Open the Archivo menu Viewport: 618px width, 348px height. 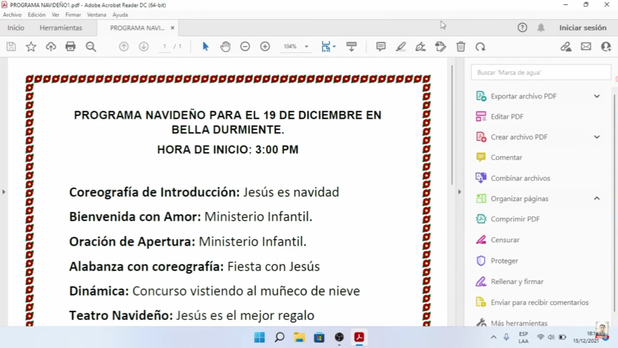[12, 15]
